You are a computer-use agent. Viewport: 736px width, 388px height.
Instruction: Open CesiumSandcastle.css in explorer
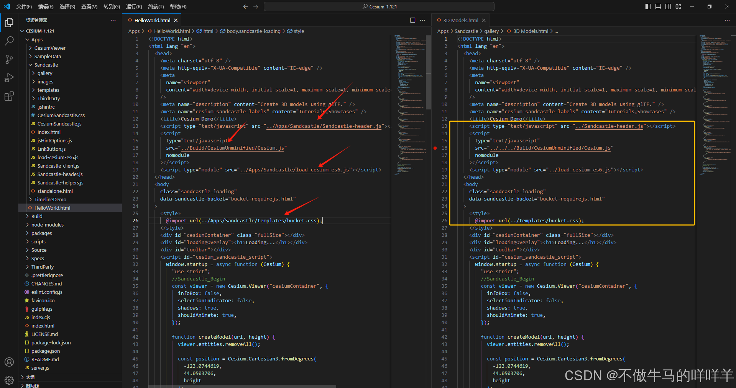(71, 115)
